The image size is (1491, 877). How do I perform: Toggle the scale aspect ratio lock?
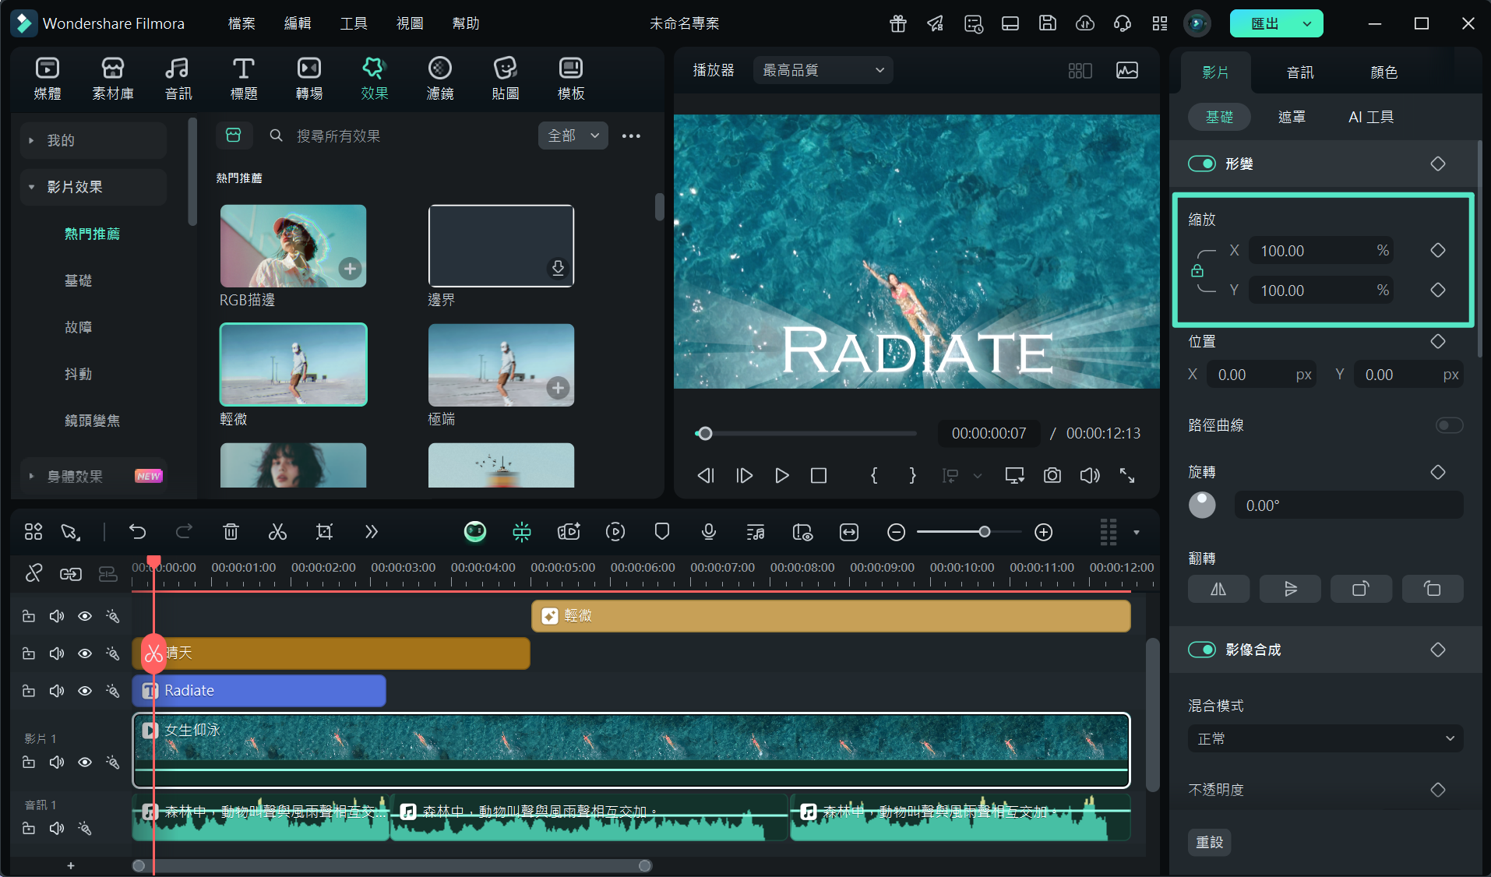pyautogui.click(x=1197, y=270)
